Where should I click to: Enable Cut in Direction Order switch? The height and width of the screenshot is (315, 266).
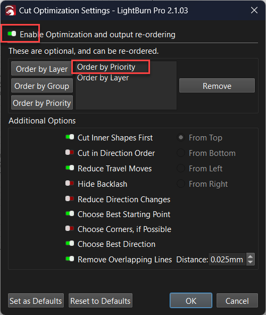[x=70, y=153]
